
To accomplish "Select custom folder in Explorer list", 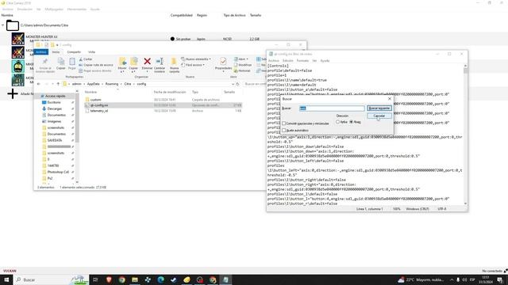I will coord(95,100).
